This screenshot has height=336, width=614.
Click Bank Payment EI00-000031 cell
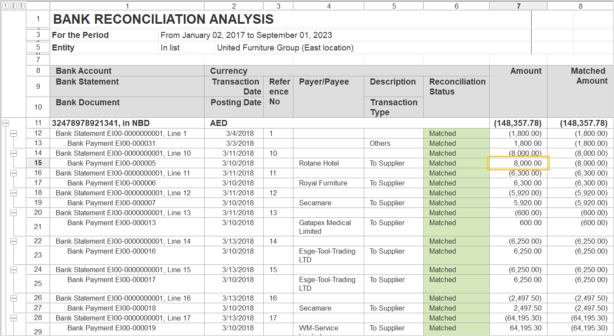(x=127, y=143)
